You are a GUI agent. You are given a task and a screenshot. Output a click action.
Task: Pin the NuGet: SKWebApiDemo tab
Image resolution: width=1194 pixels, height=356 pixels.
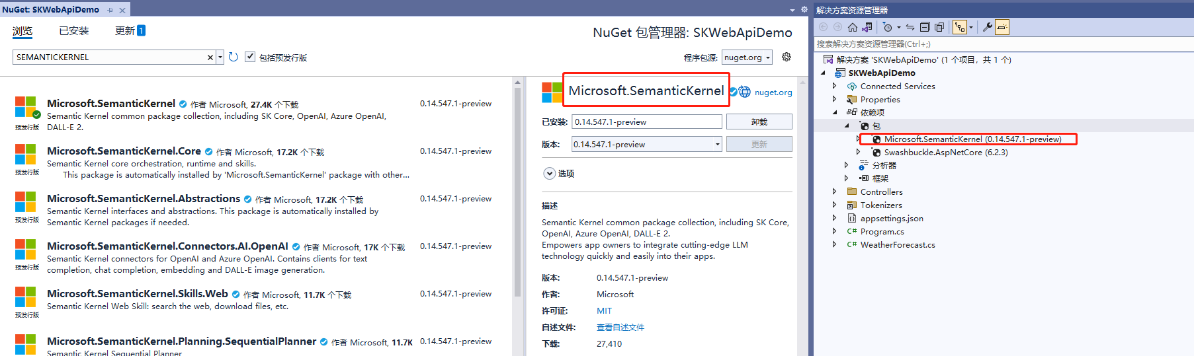tap(110, 10)
